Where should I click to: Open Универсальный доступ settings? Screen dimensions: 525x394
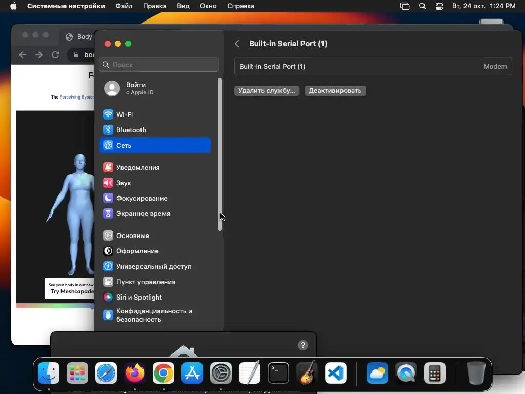click(155, 267)
